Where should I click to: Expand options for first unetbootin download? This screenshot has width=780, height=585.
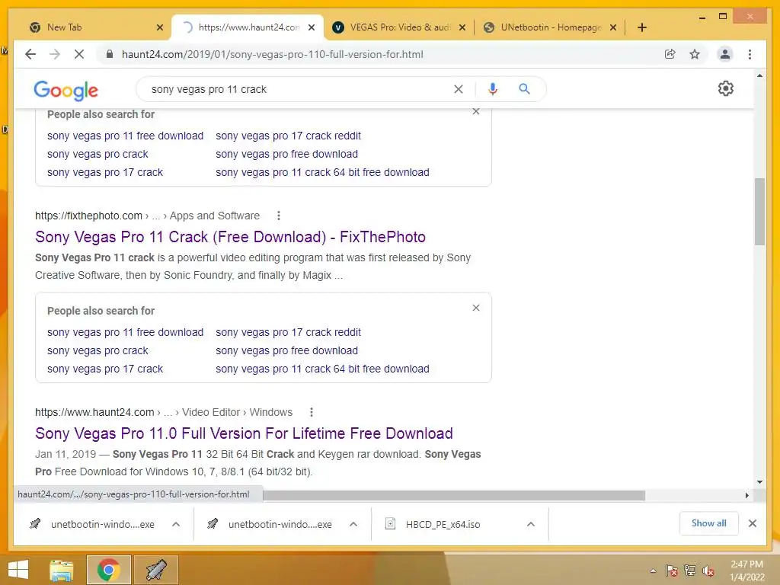pyautogui.click(x=176, y=524)
